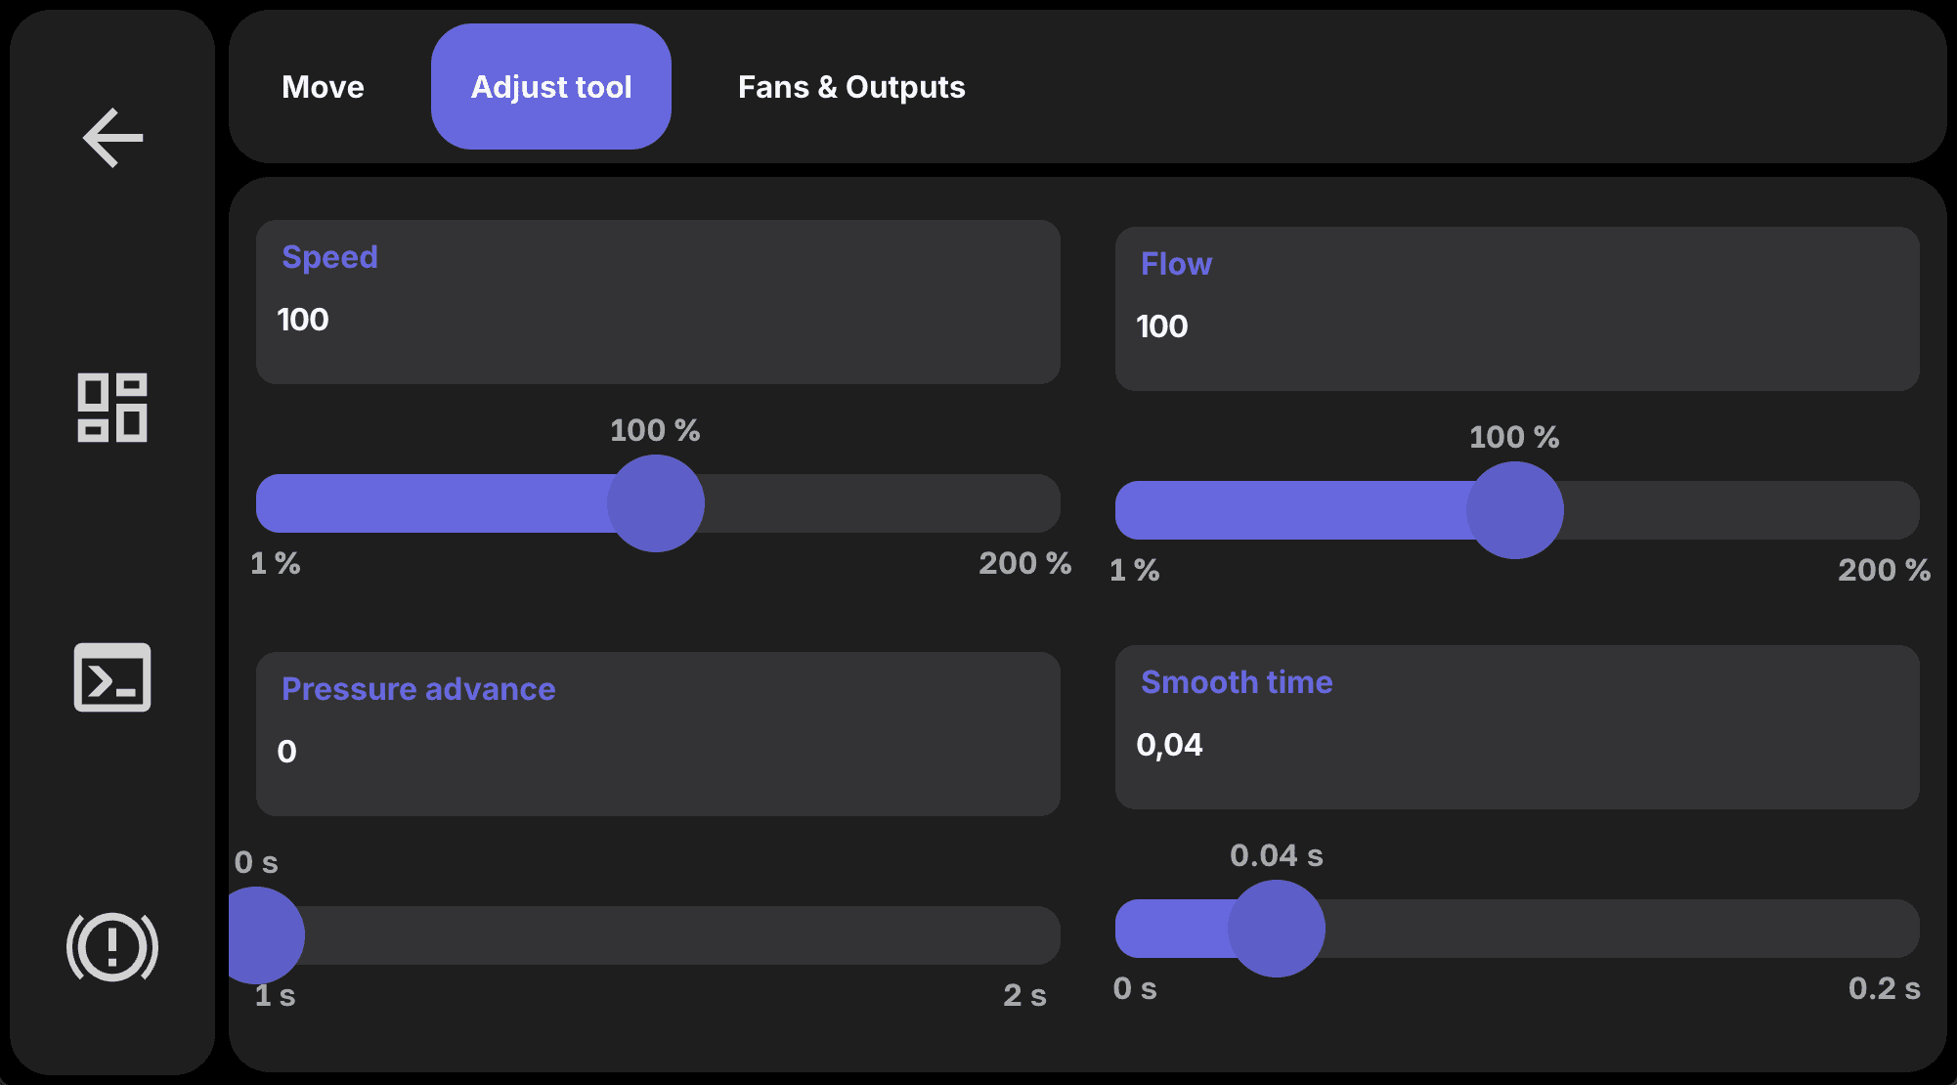The width and height of the screenshot is (1957, 1085).
Task: Click the Speed value input field
Action: (658, 302)
